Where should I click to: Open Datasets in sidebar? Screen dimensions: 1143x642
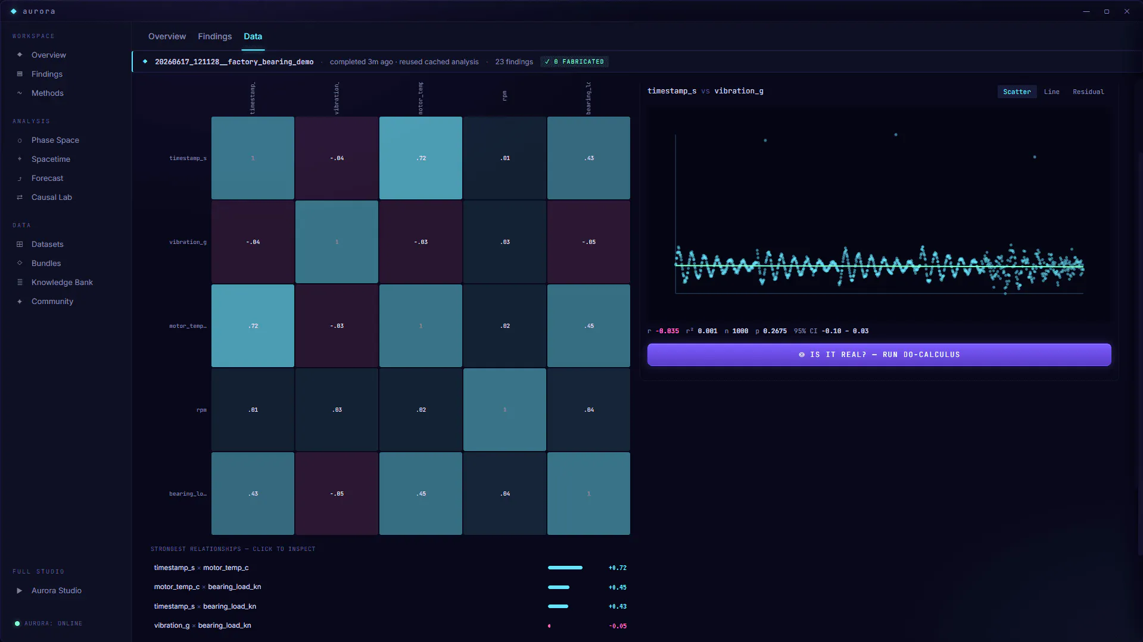(48, 245)
